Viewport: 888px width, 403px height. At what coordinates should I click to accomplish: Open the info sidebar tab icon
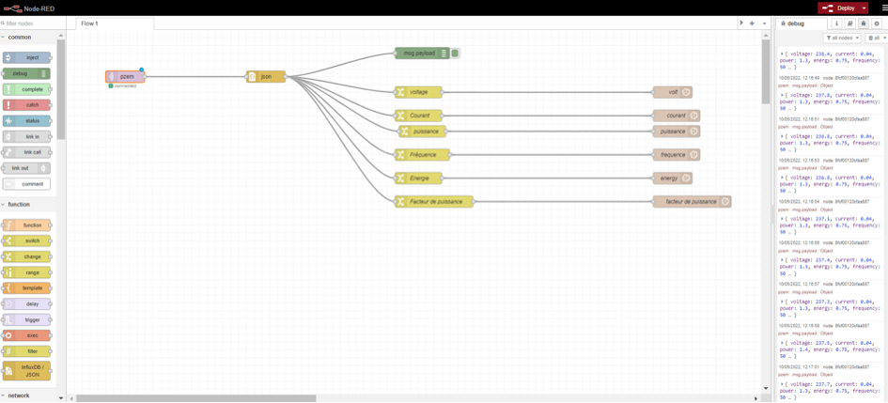coord(836,23)
